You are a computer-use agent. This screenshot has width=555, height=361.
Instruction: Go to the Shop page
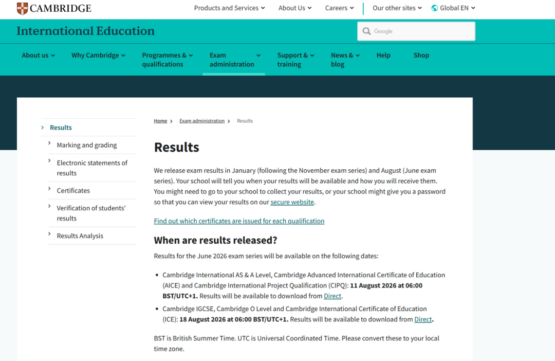421,55
